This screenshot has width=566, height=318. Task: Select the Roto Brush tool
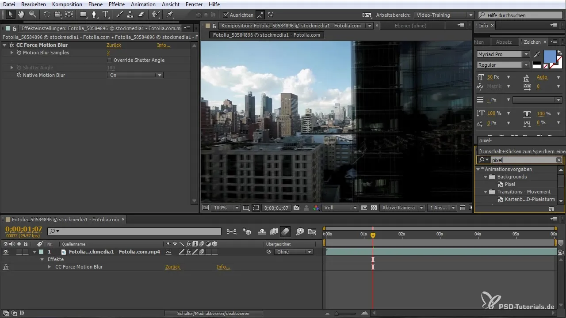click(155, 15)
